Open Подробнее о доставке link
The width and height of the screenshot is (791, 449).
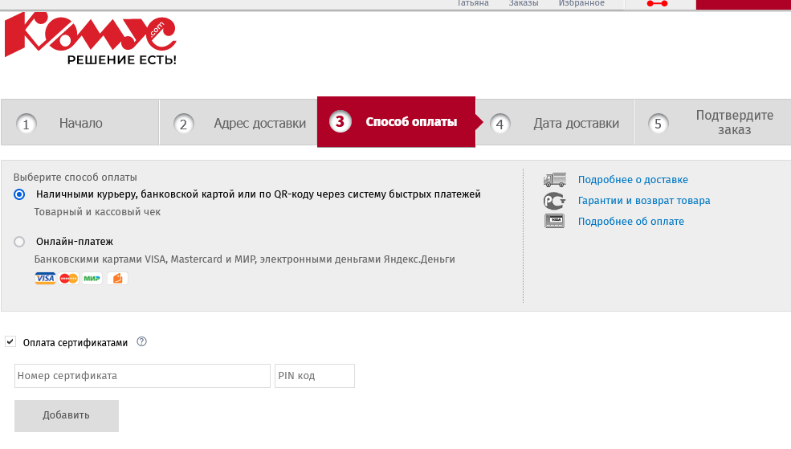point(633,180)
